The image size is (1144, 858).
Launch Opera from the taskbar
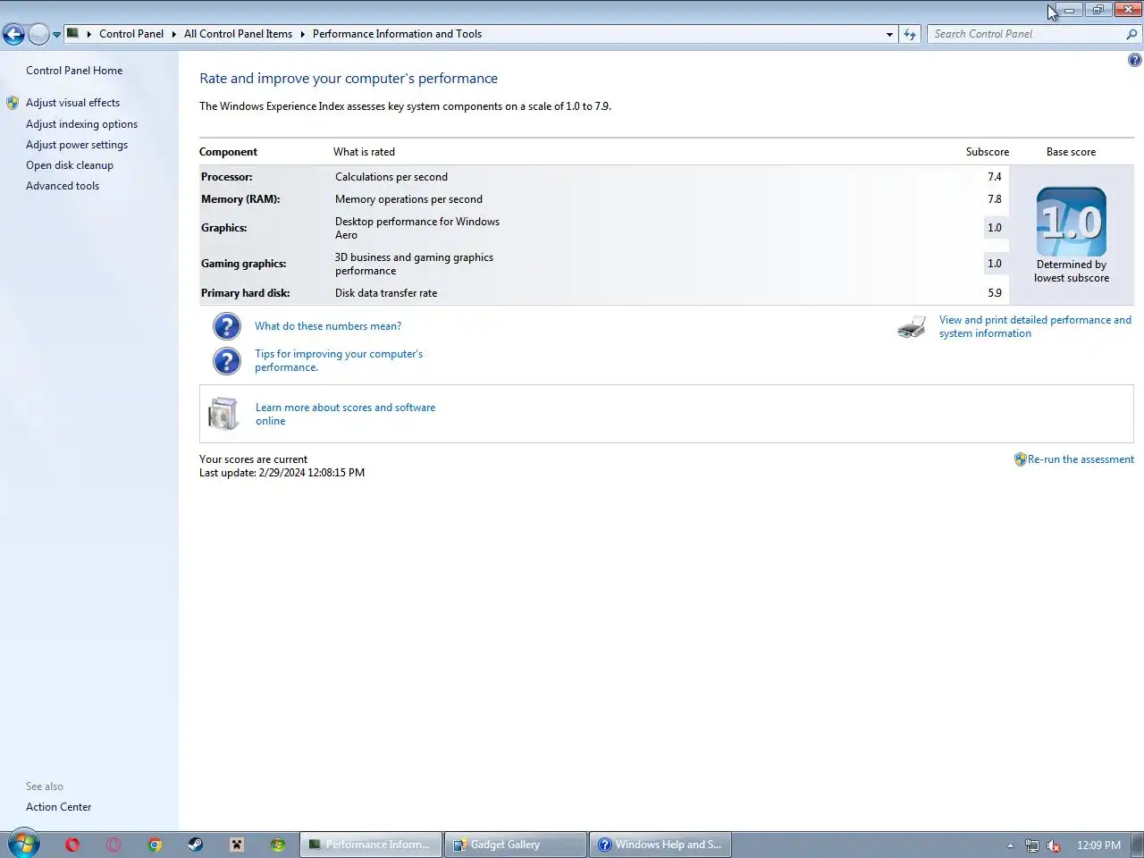[72, 845]
